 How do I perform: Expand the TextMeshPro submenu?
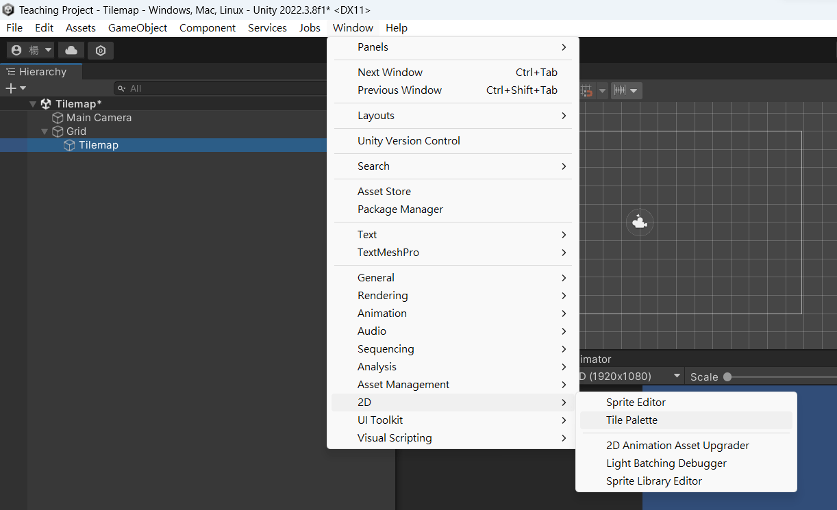453,253
